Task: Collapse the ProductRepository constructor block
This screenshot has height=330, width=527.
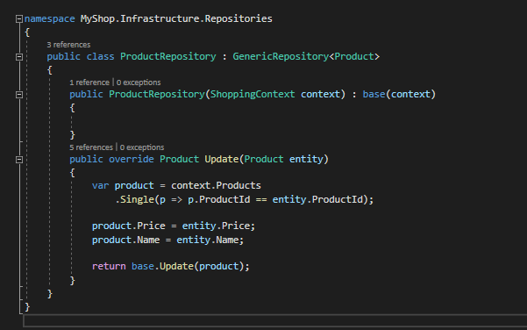Action: (x=19, y=95)
